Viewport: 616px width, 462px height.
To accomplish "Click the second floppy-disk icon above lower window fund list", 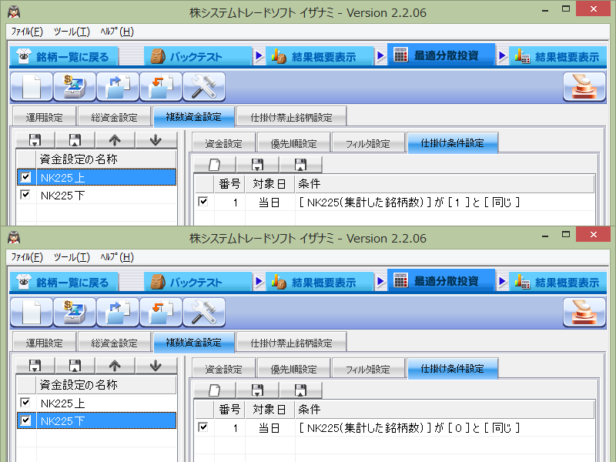I will click(x=75, y=366).
